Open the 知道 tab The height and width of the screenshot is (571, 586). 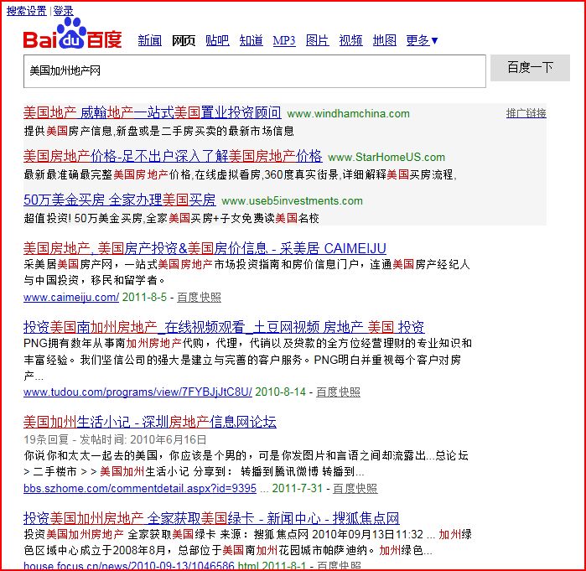tap(251, 40)
